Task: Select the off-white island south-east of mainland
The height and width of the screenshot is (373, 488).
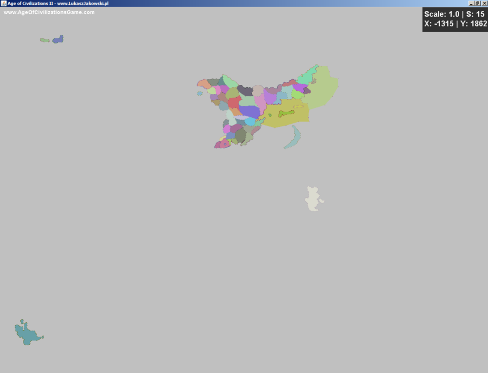Action: click(x=314, y=199)
